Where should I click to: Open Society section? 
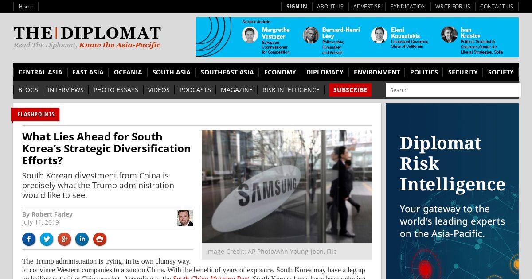pos(501,72)
